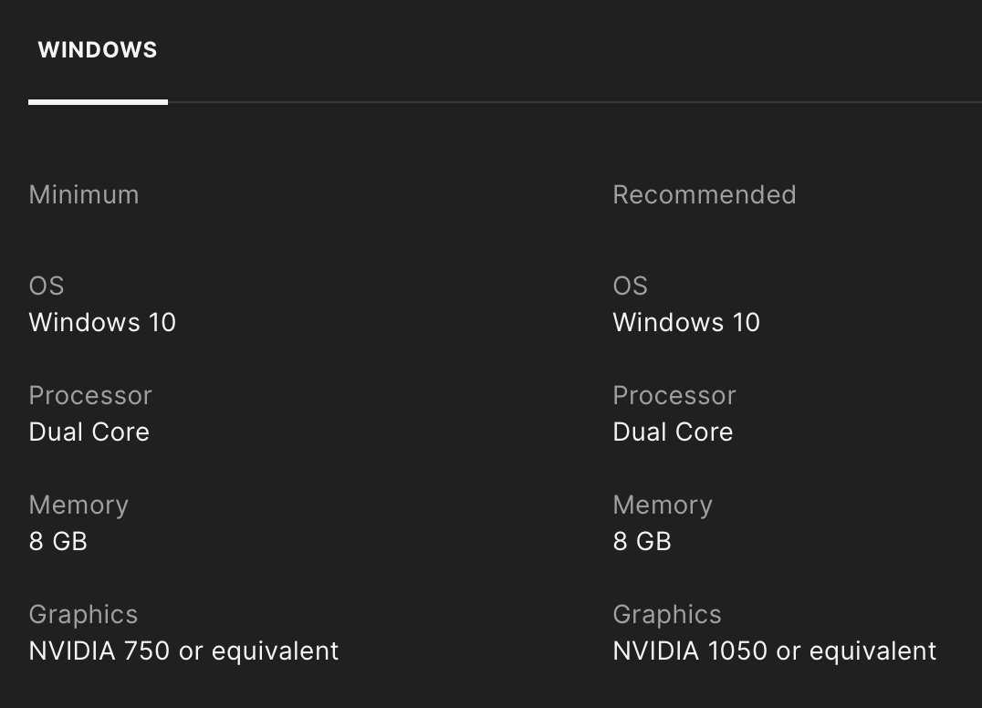
Task: Click the Memory label under Recommended
Action: 663,505
